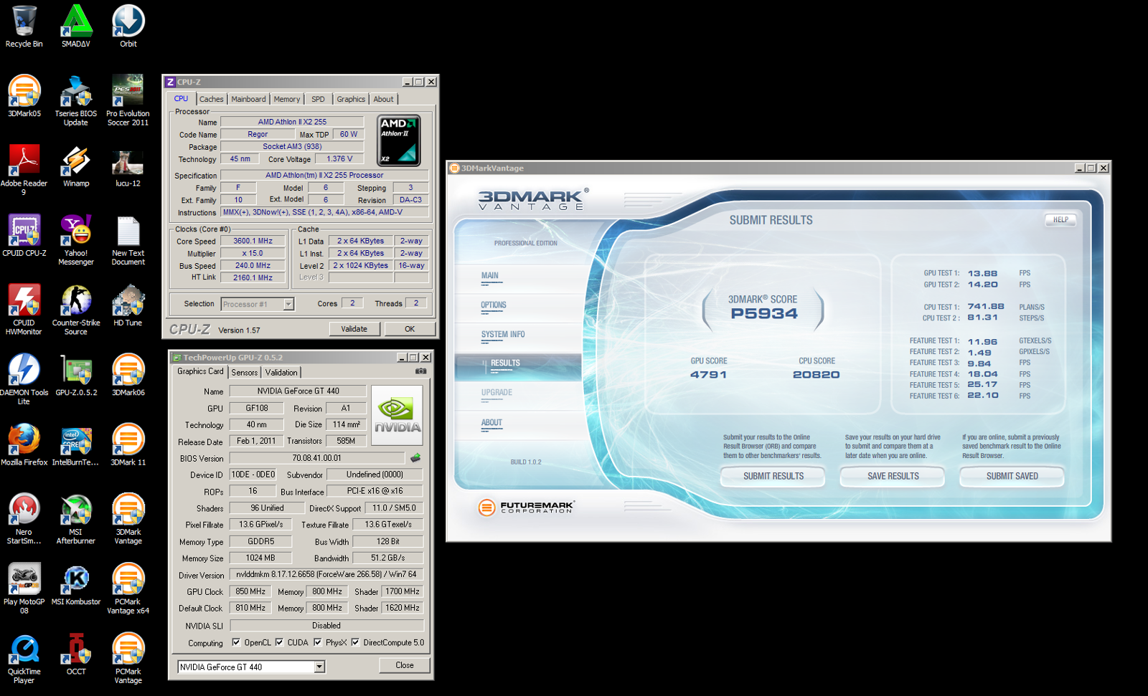Open the 3DMark06 desktop shortcut
The height and width of the screenshot is (696, 1148).
(128, 374)
